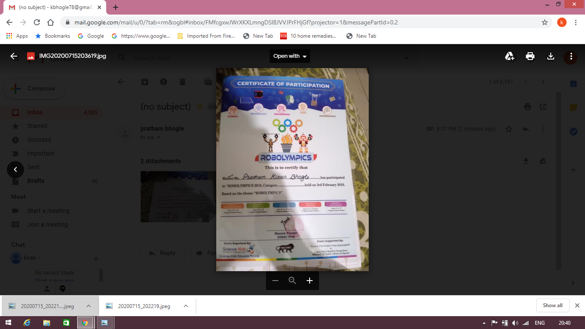
Task: Zoom in on the image
Action: point(310,281)
